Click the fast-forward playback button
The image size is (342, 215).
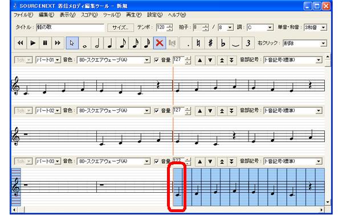58,43
